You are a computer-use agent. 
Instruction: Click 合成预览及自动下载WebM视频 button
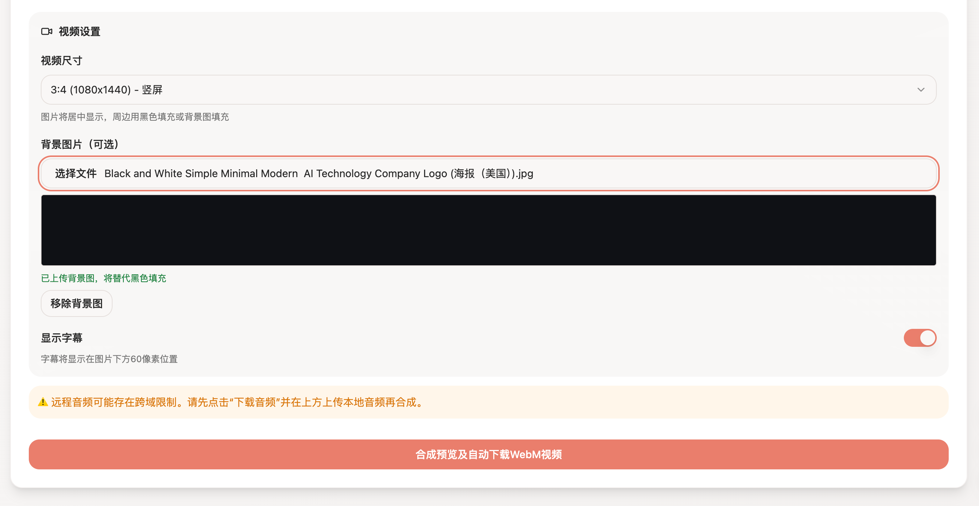tap(488, 454)
